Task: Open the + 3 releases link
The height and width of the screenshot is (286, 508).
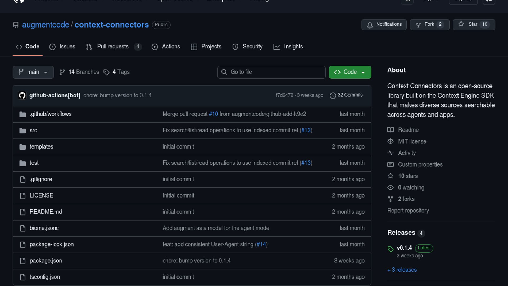Action: coord(402,270)
